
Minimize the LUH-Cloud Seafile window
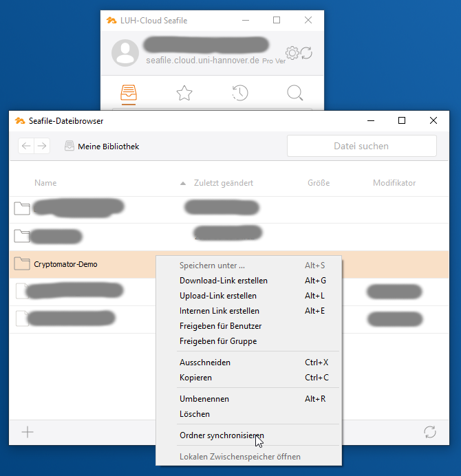246,21
